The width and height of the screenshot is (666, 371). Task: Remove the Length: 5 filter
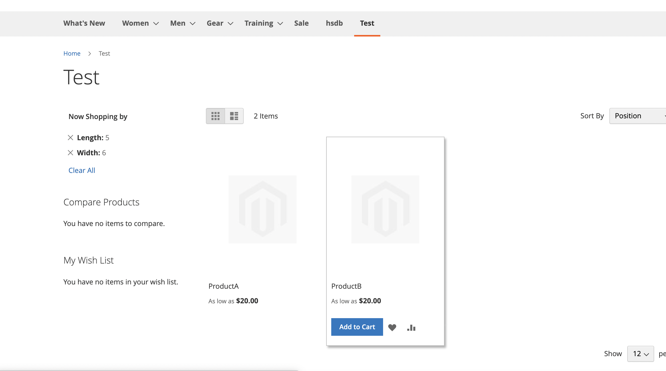click(70, 137)
